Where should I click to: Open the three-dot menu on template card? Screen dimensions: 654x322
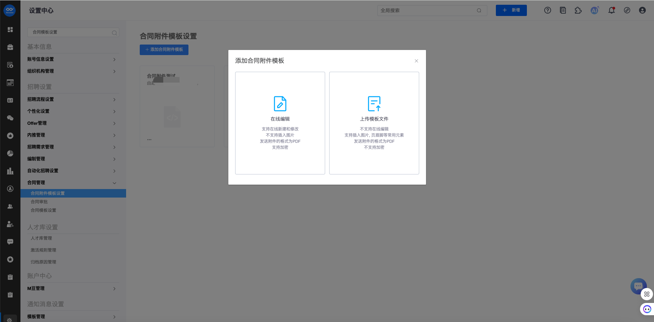(x=149, y=139)
